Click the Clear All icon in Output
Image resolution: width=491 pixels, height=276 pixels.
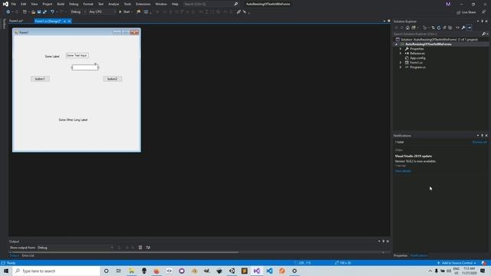coord(140,248)
